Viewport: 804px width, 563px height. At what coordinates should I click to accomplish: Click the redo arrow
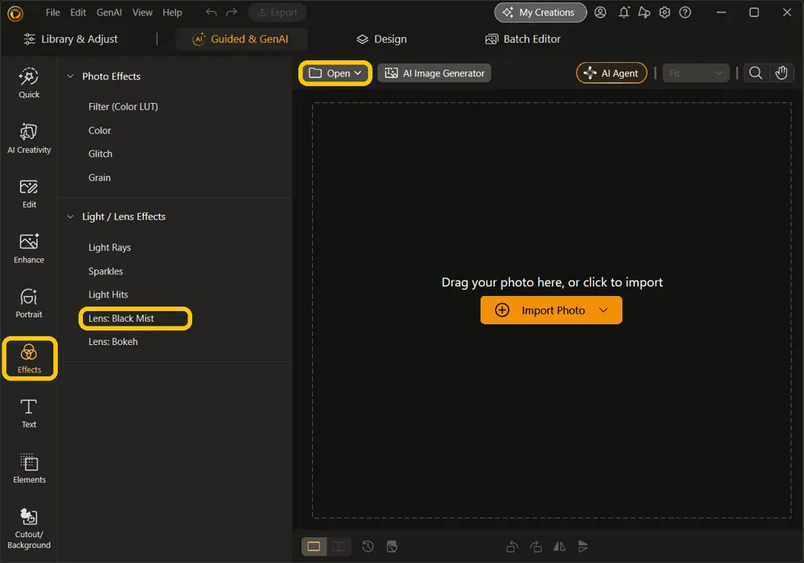pos(232,12)
